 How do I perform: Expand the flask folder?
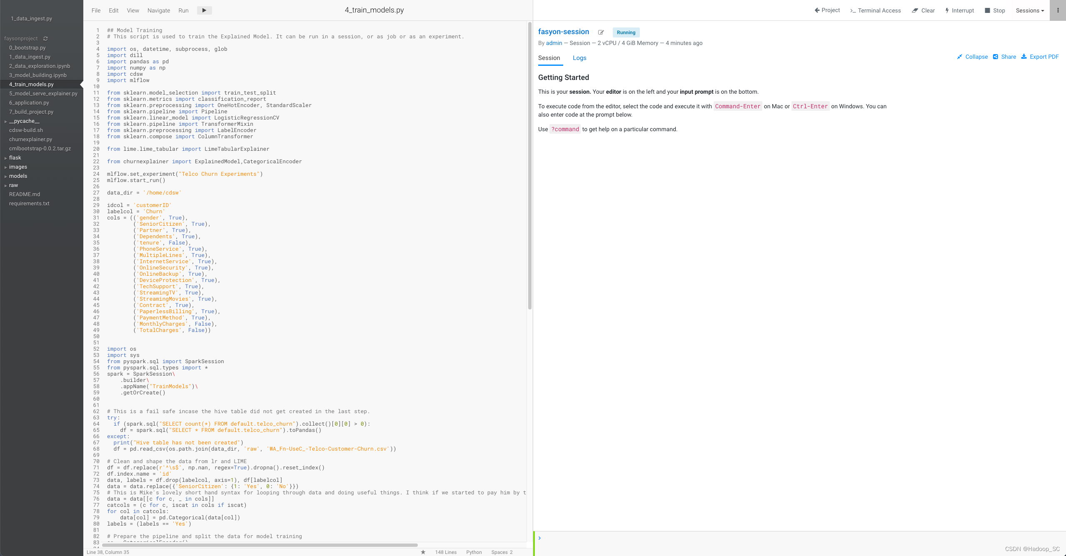pyautogui.click(x=15, y=158)
